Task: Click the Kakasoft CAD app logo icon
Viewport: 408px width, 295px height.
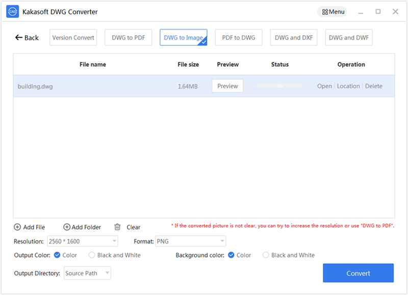Action: (x=12, y=12)
